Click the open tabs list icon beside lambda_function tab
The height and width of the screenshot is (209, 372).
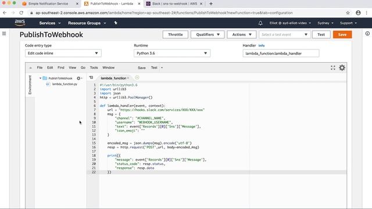click(91, 78)
